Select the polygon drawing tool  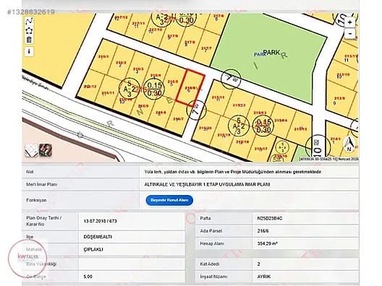click(x=29, y=30)
